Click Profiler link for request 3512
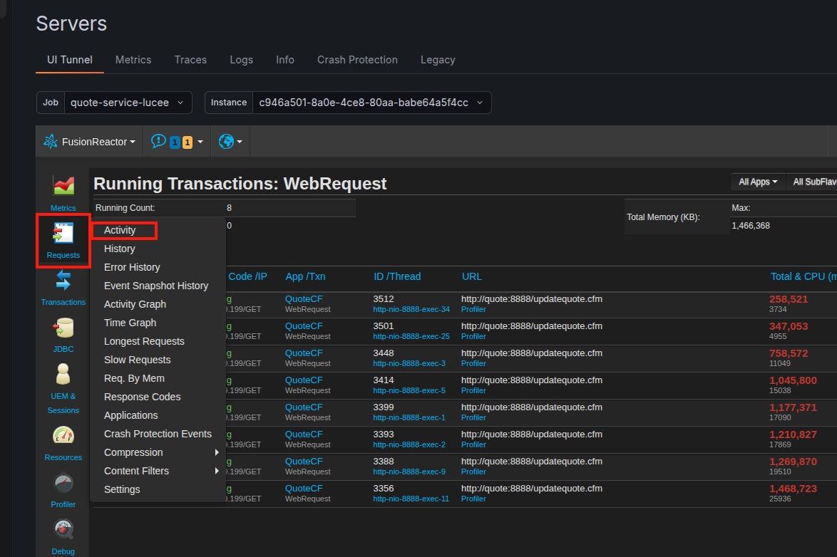Screen dimensions: 837x557 click(x=473, y=309)
